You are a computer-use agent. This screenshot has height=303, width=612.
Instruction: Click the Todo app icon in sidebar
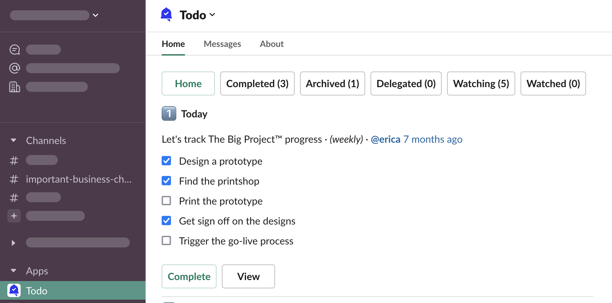[x=14, y=290]
